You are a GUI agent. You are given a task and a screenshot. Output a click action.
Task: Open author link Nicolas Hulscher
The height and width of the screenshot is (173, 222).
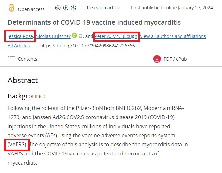pos(53,36)
